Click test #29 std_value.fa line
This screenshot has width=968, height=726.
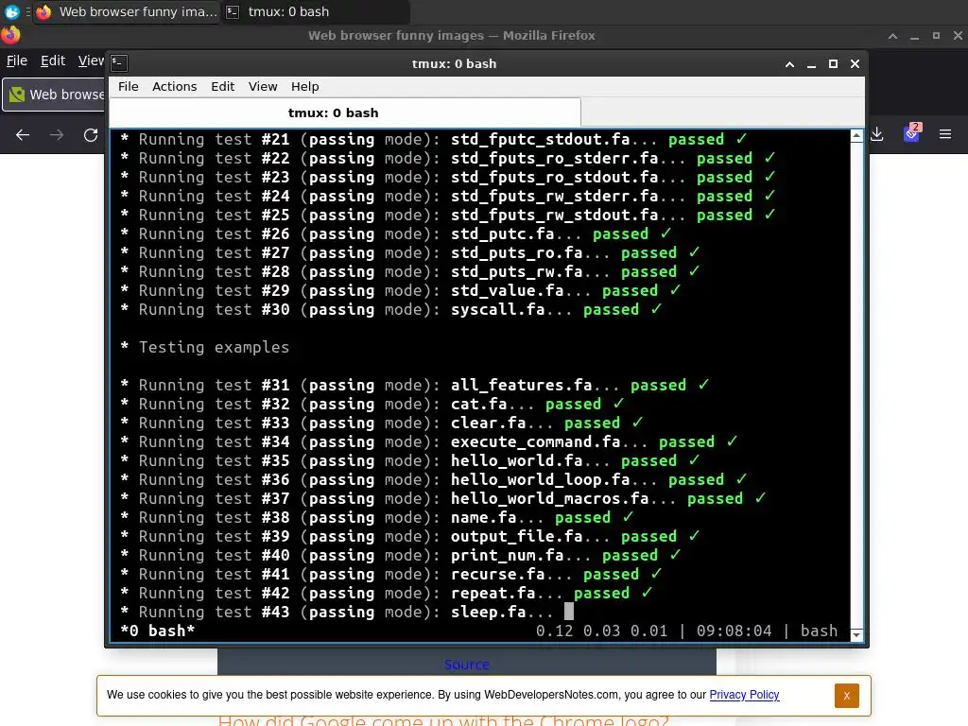(x=400, y=291)
